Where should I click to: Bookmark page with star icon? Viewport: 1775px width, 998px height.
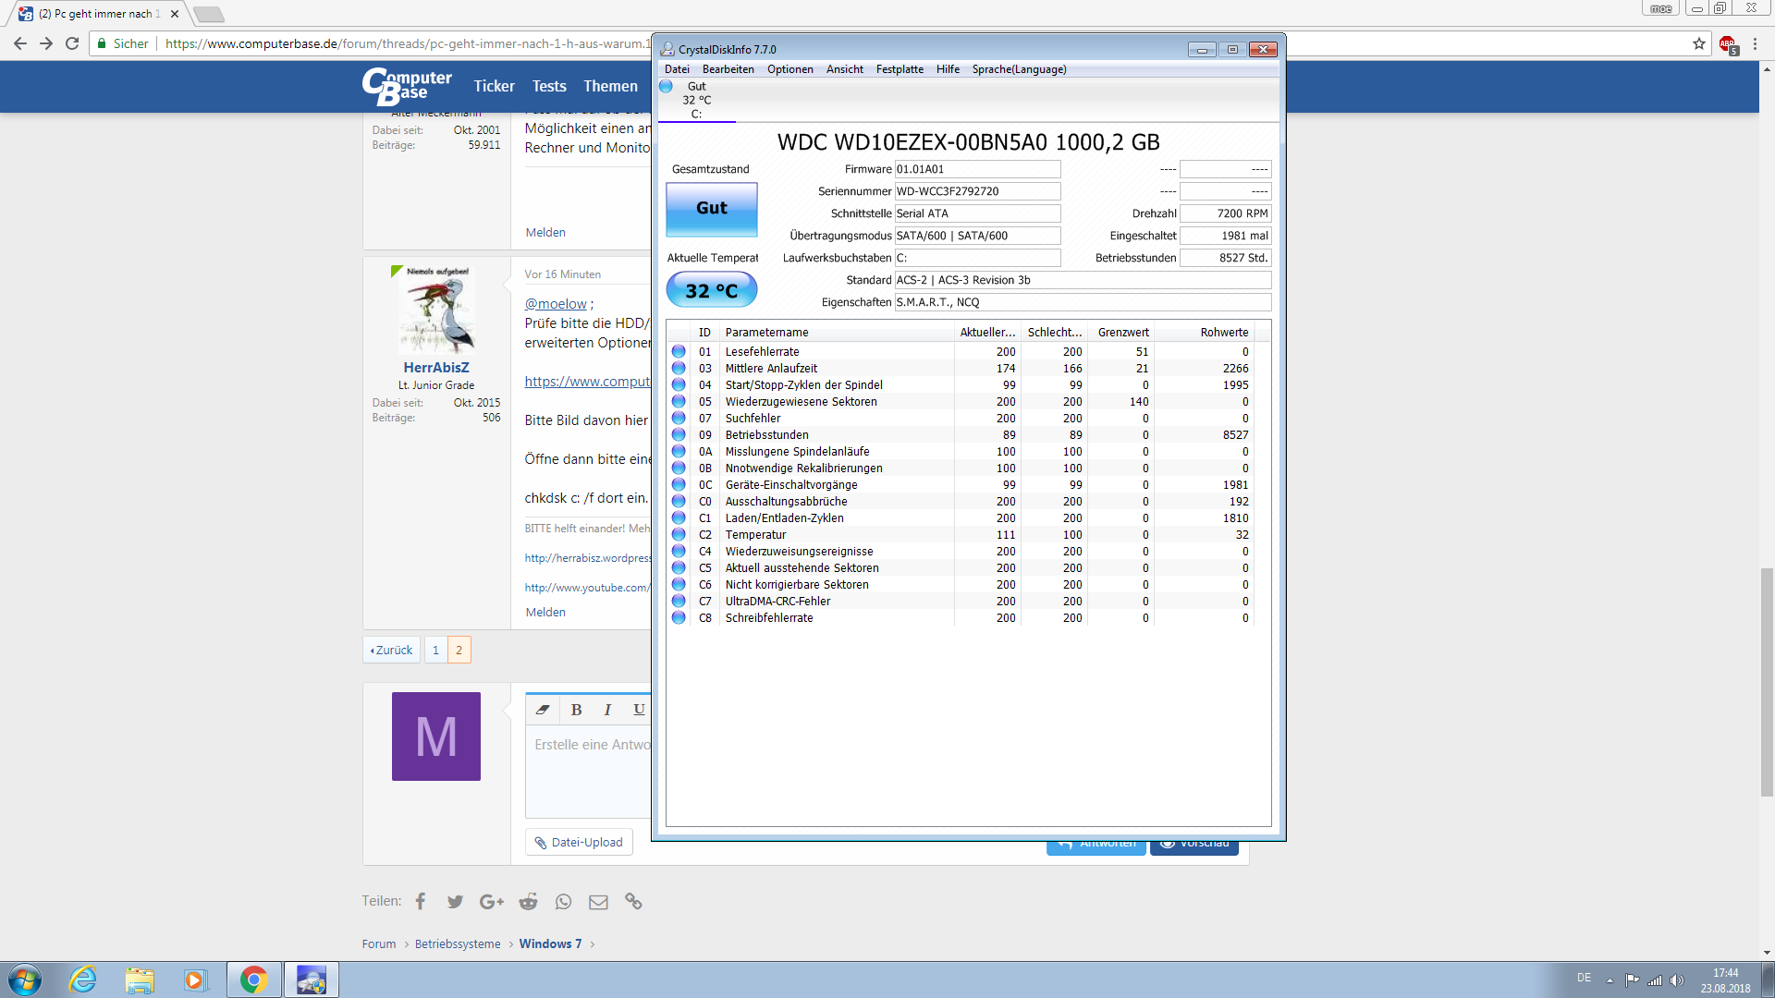click(x=1698, y=43)
